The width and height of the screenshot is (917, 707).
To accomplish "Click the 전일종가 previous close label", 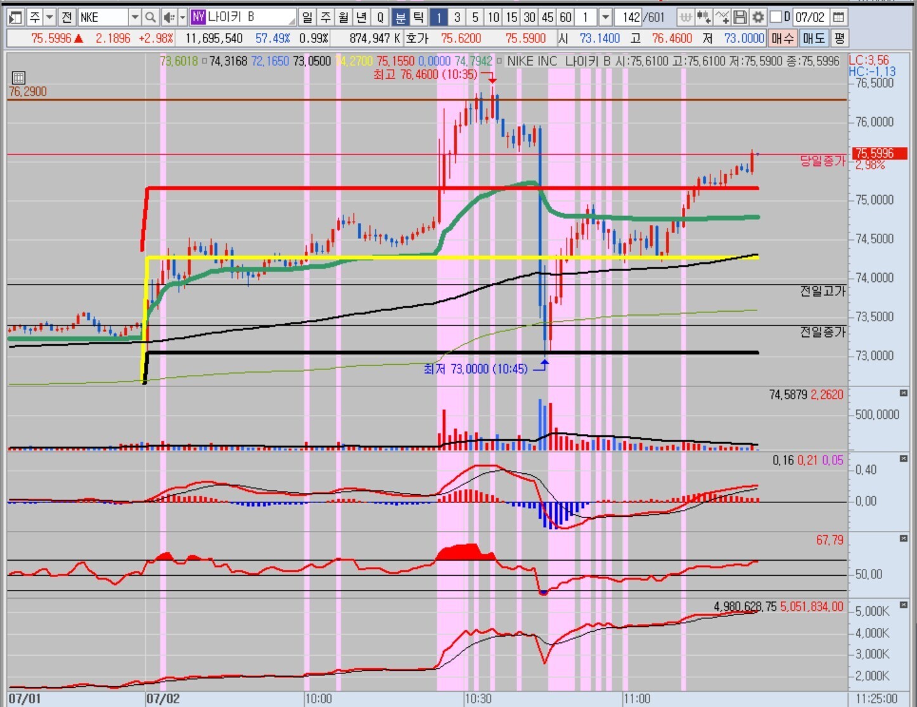I will tap(823, 332).
